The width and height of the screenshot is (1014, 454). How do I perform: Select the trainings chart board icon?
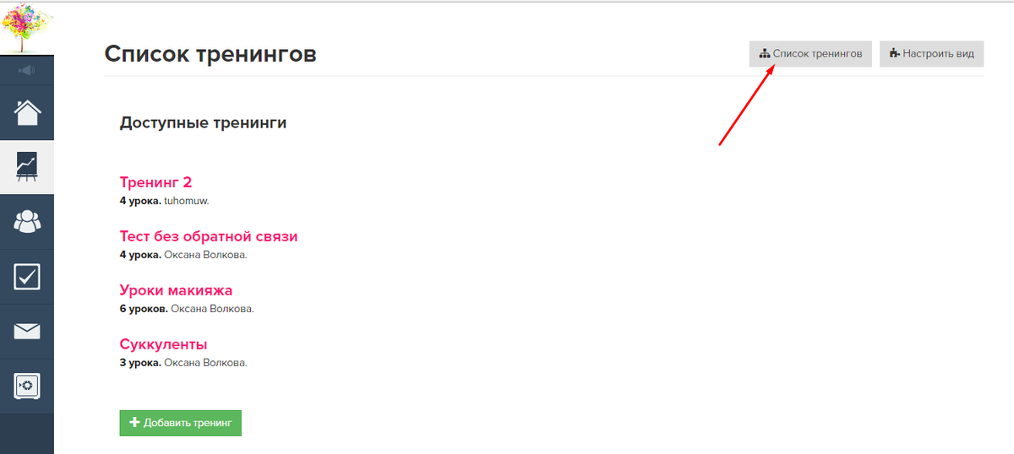point(27,167)
